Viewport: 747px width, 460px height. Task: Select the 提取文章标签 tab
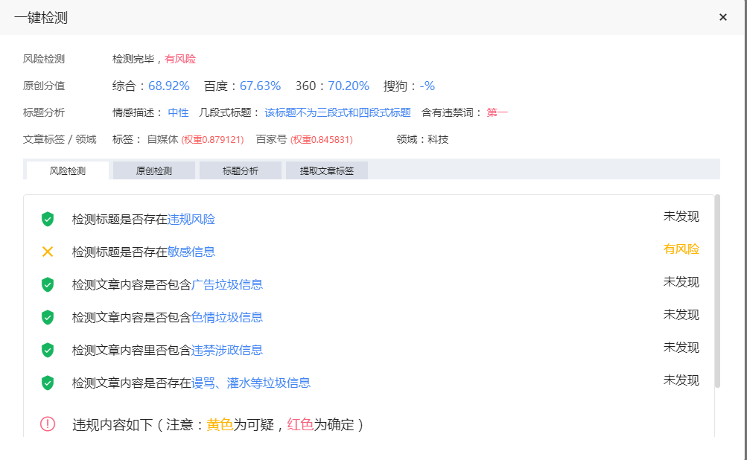click(x=326, y=170)
